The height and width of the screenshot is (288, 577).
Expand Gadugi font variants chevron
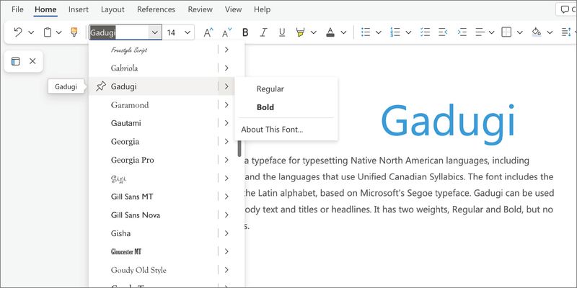pos(226,86)
